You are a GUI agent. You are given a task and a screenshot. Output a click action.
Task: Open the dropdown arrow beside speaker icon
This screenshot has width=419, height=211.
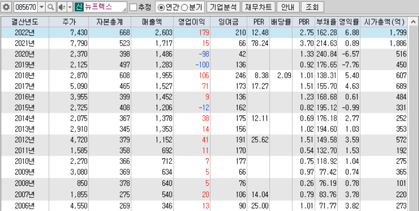[70, 7]
